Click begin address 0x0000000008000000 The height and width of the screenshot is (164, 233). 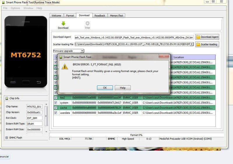click(x=84, y=103)
